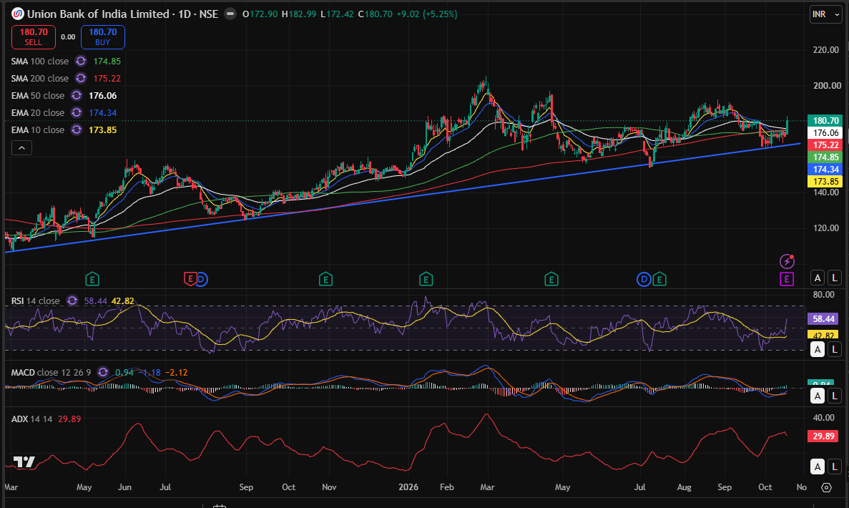The width and height of the screenshot is (849, 508).
Task: Toggle auto scale A on RSI pane
Action: (818, 349)
